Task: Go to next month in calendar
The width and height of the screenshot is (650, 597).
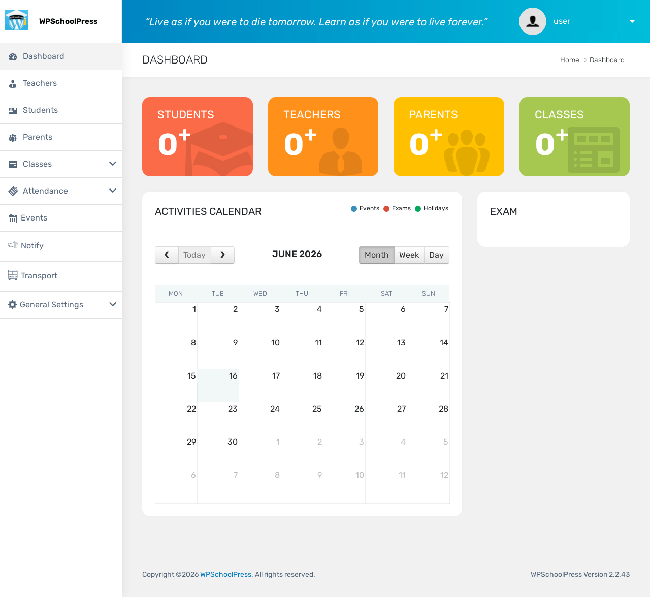Action: (x=222, y=255)
